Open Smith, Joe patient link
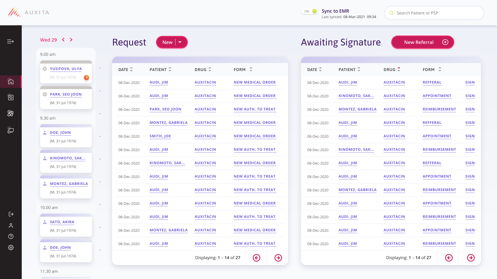Image resolution: width=497 pixels, height=279 pixels. pos(160,136)
